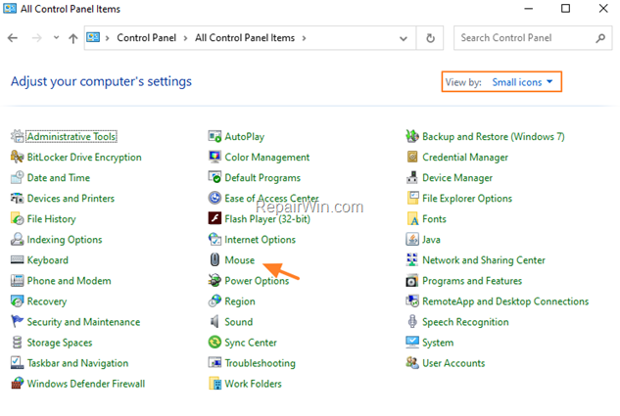Click the Storage Spaces icon
620x416 pixels.
[x=17, y=343]
